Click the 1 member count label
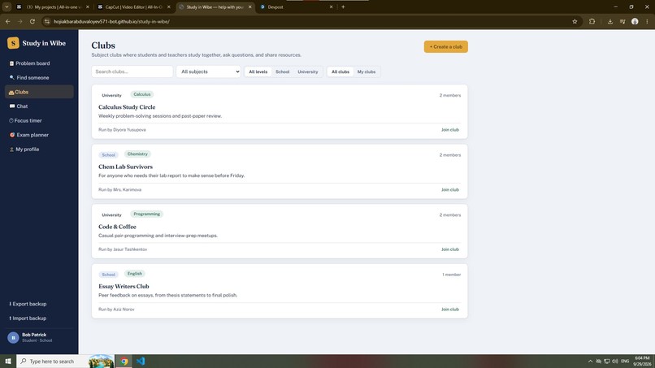This screenshot has height=368, width=655. (452, 275)
